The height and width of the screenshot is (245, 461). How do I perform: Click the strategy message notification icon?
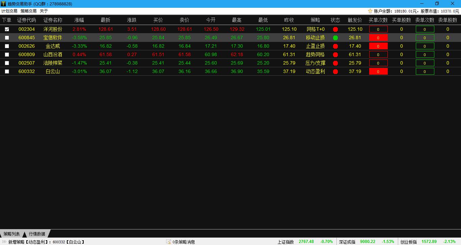(168, 242)
